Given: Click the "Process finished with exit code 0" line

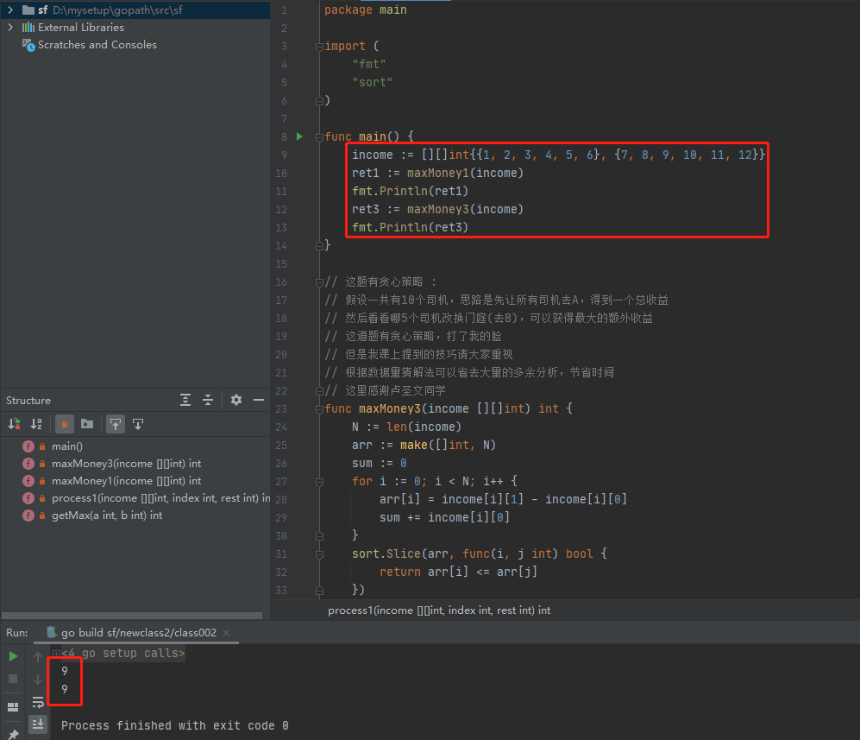Looking at the screenshot, I should (x=175, y=725).
